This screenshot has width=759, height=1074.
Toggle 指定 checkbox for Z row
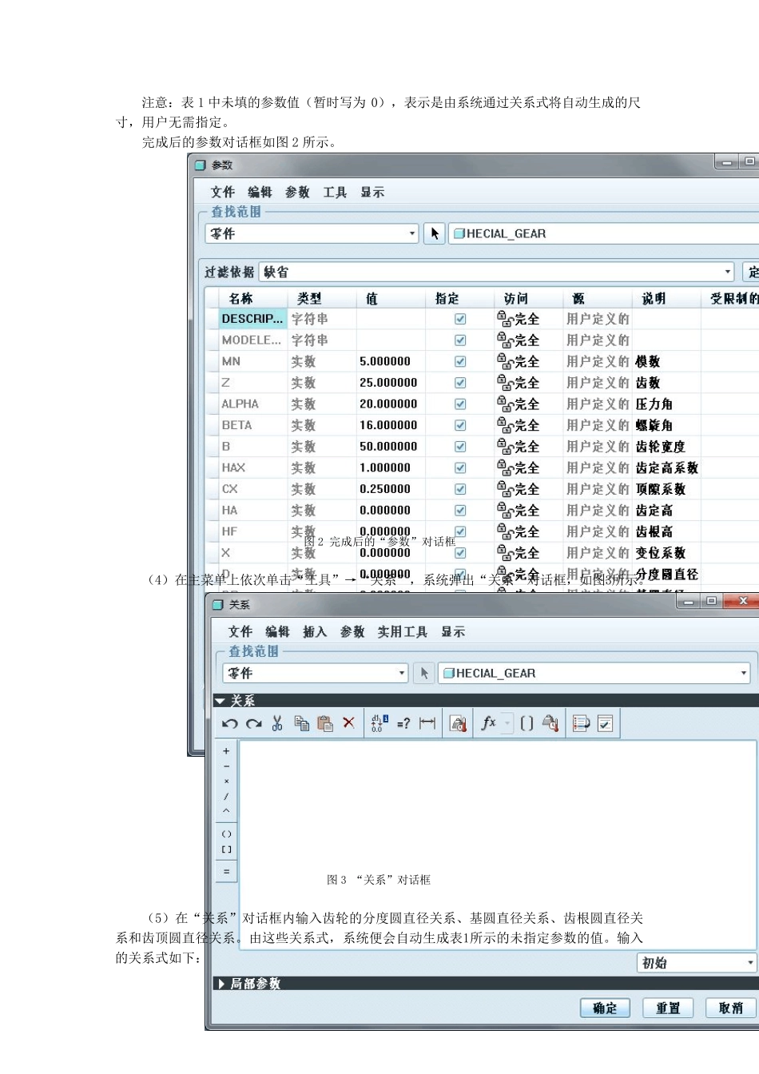click(460, 383)
